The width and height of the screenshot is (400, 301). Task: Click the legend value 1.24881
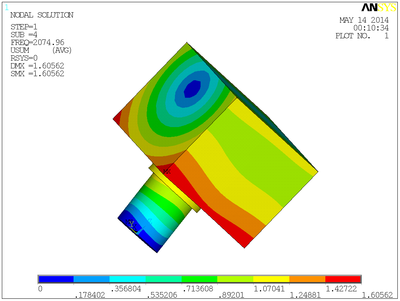click(x=305, y=295)
